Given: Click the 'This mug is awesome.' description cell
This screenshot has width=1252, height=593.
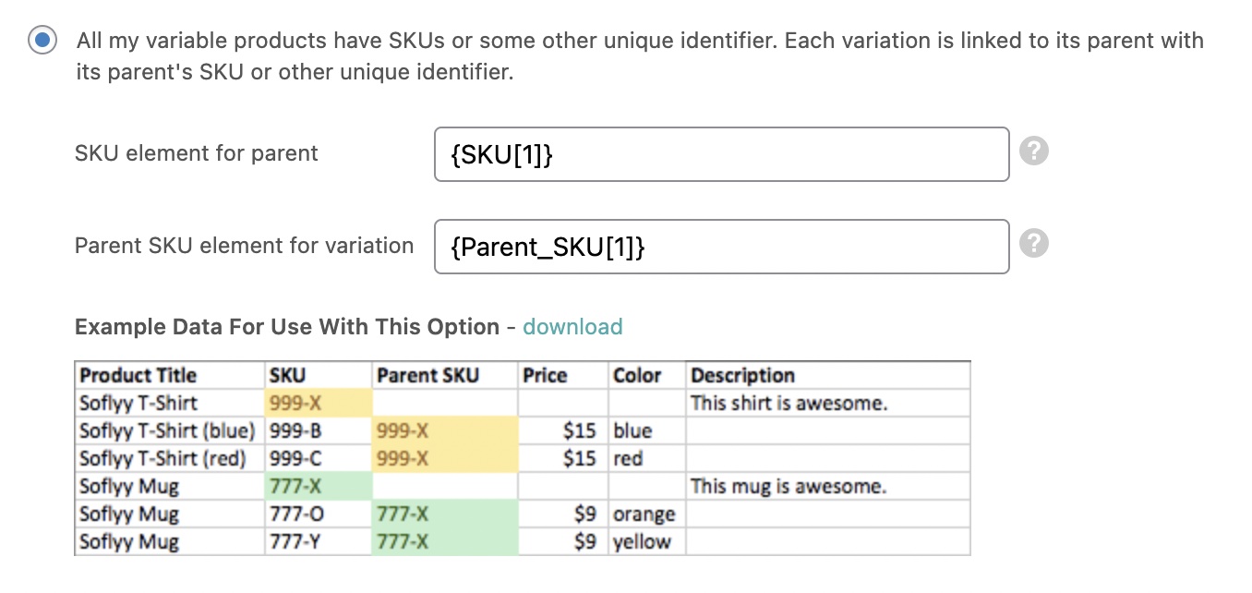Looking at the screenshot, I should tap(788, 486).
